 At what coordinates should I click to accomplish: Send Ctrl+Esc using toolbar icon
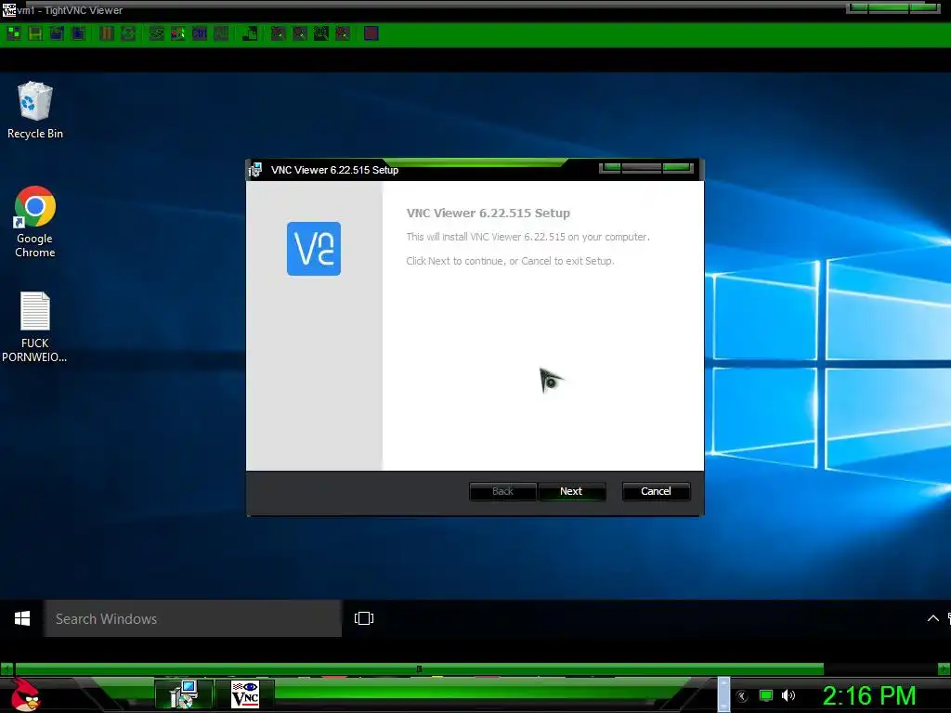click(177, 33)
